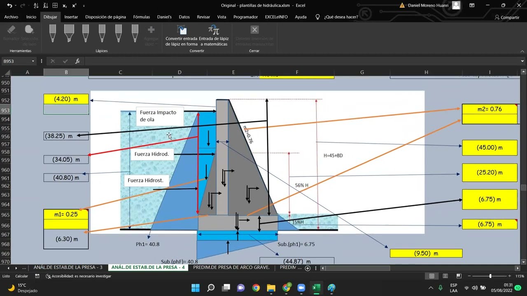Image resolution: width=527 pixels, height=296 pixels.
Task: Switch to Normal view in status bar
Action: point(431,276)
